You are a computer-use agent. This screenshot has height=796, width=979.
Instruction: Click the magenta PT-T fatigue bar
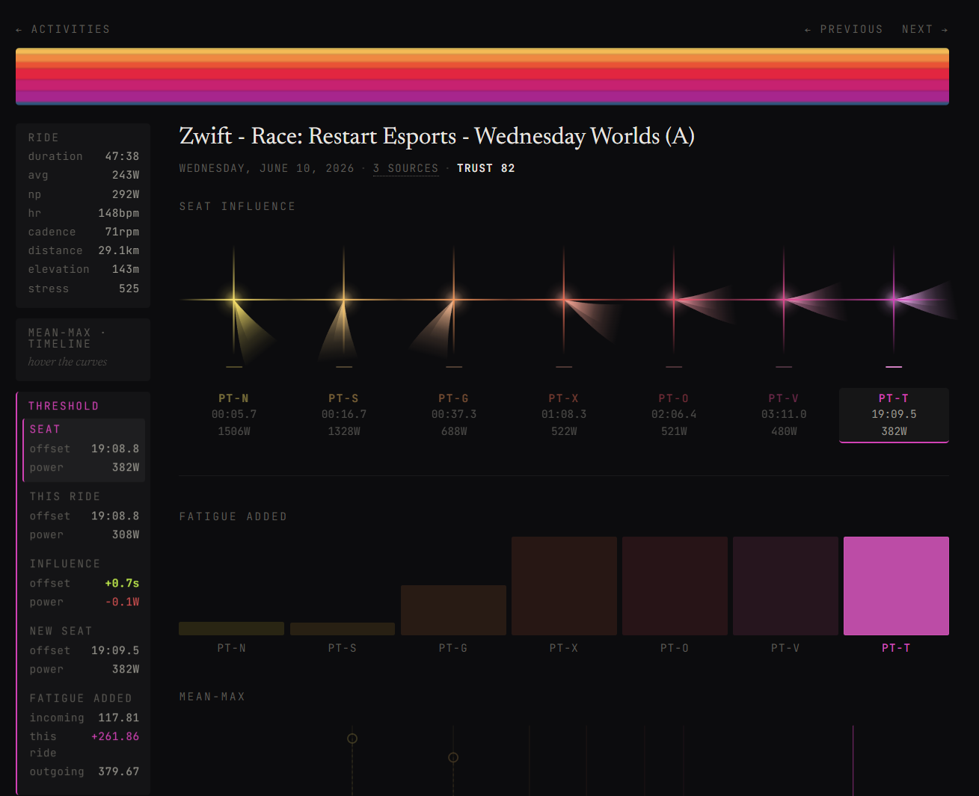click(x=896, y=586)
